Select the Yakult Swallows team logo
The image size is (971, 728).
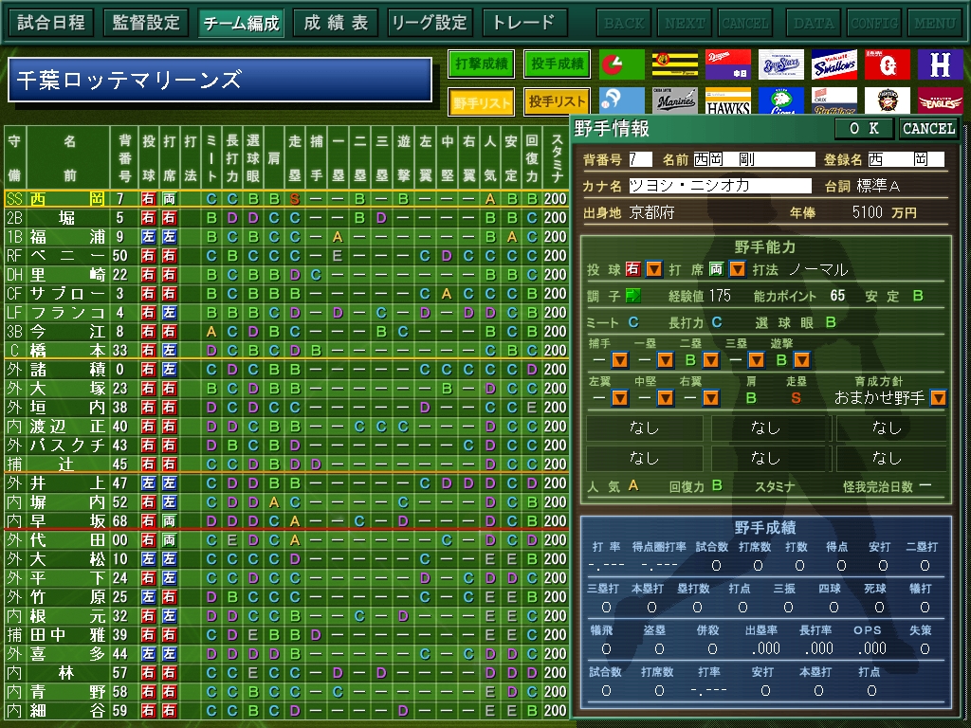point(834,64)
